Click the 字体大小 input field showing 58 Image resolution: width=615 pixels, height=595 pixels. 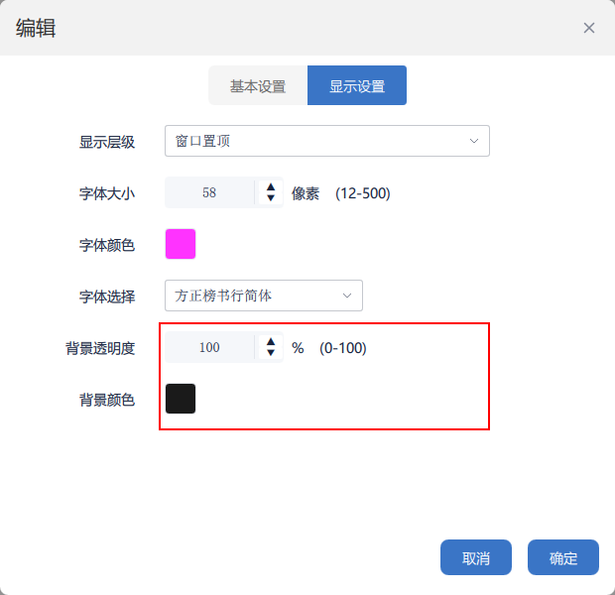pyautogui.click(x=210, y=193)
